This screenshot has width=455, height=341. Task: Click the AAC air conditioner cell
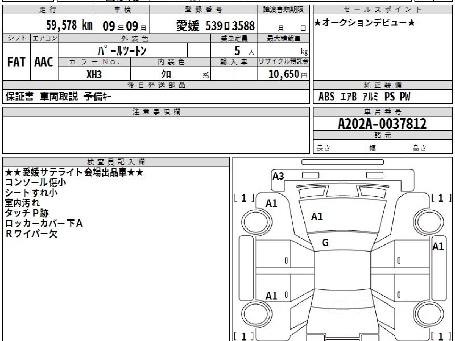coord(44,62)
